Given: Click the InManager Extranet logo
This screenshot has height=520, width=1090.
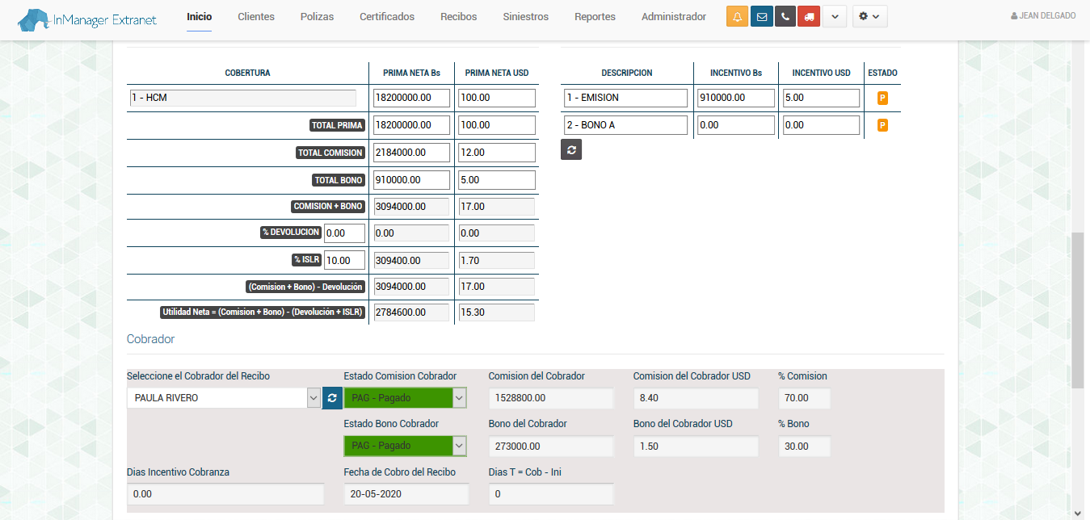Looking at the screenshot, I should coord(87,18).
